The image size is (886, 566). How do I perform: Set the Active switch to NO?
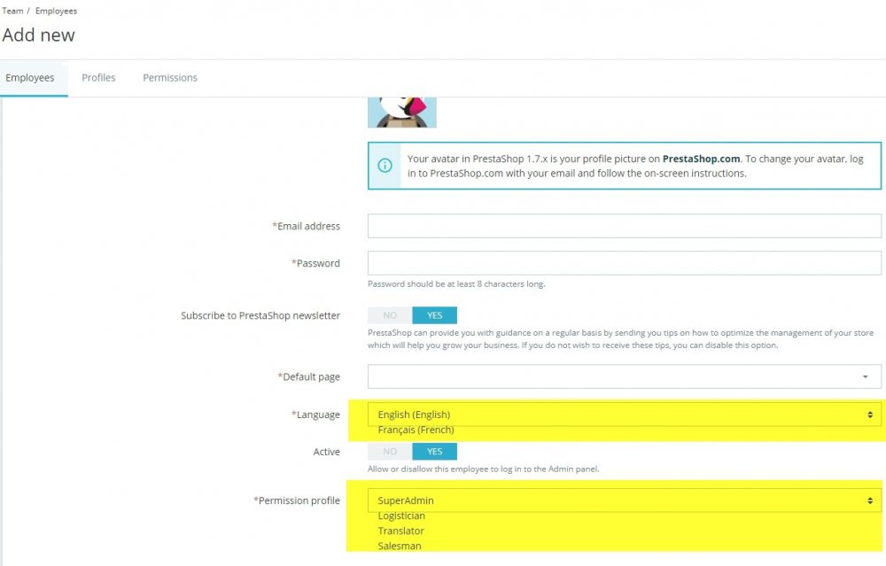389,451
